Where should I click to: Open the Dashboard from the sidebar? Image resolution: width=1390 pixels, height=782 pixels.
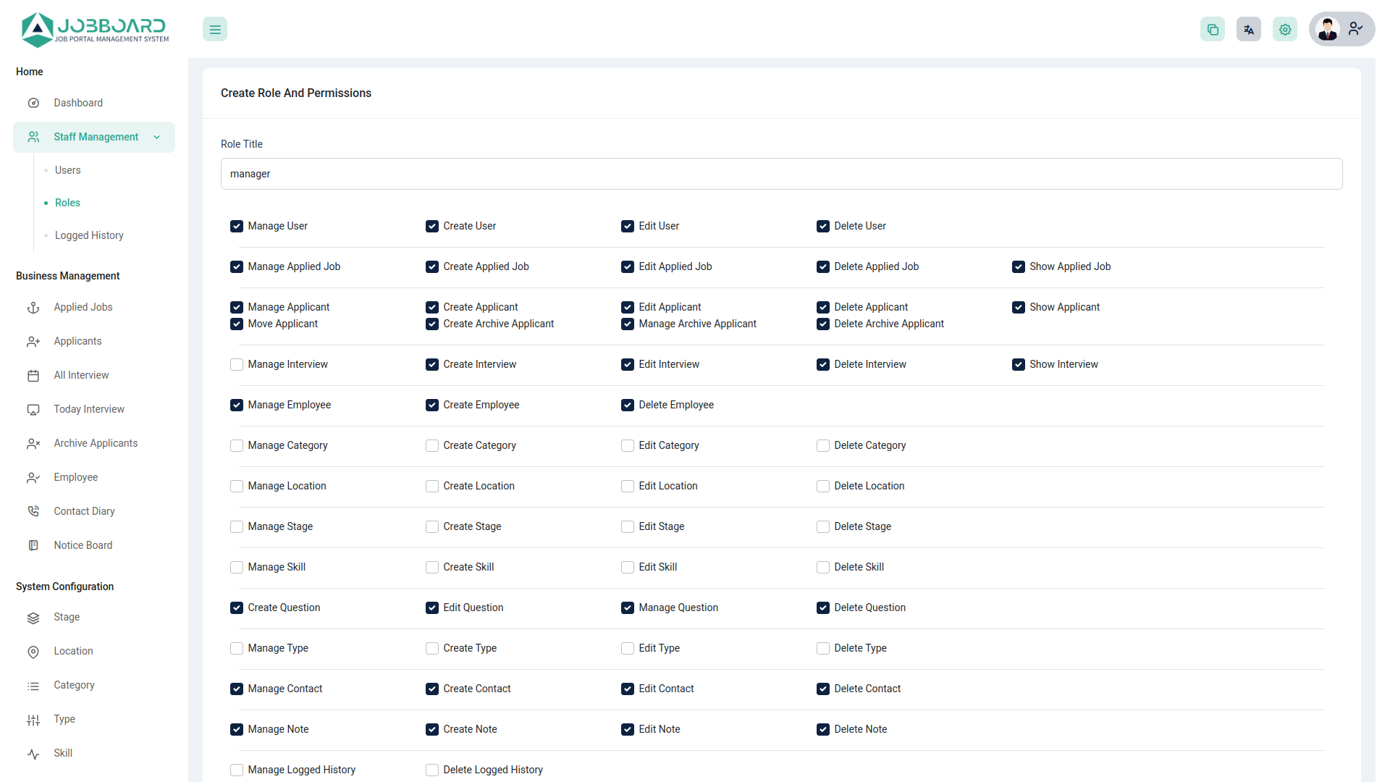[78, 102]
